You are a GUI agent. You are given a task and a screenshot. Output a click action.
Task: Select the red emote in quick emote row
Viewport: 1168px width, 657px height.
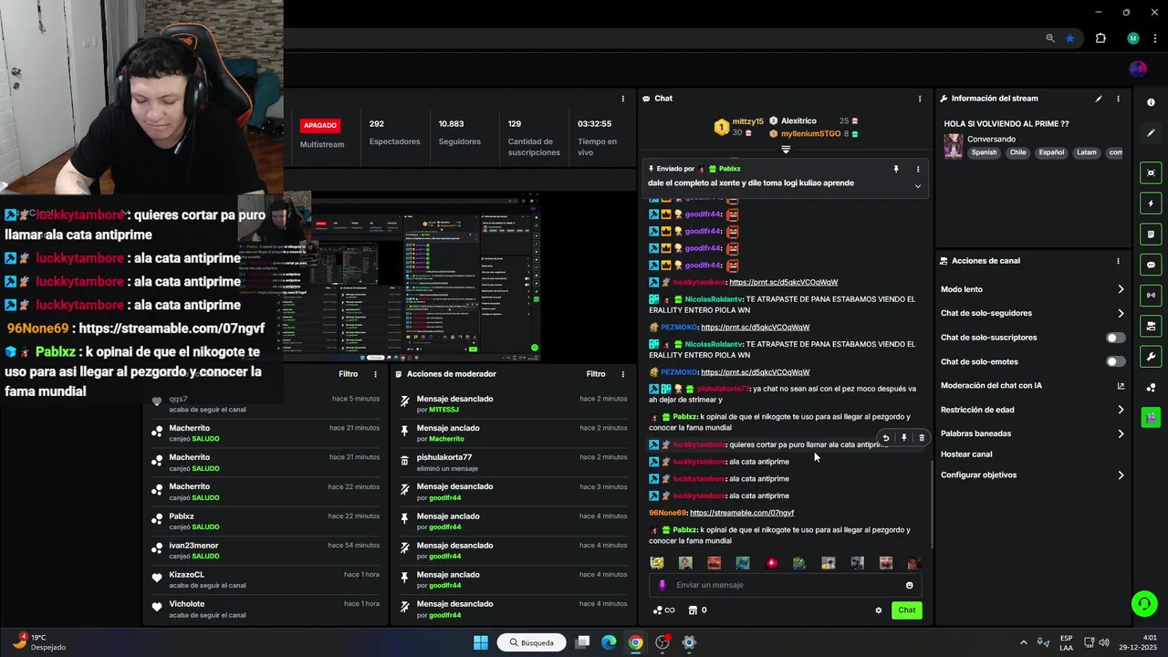[772, 563]
